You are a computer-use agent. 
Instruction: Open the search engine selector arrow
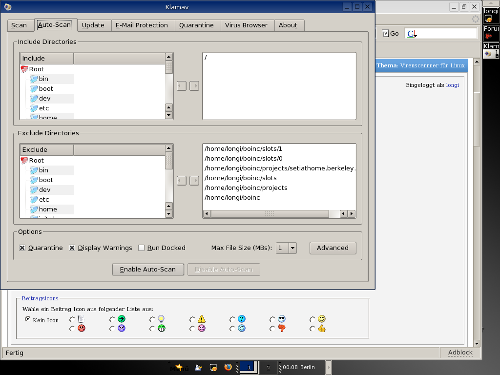(415, 36)
